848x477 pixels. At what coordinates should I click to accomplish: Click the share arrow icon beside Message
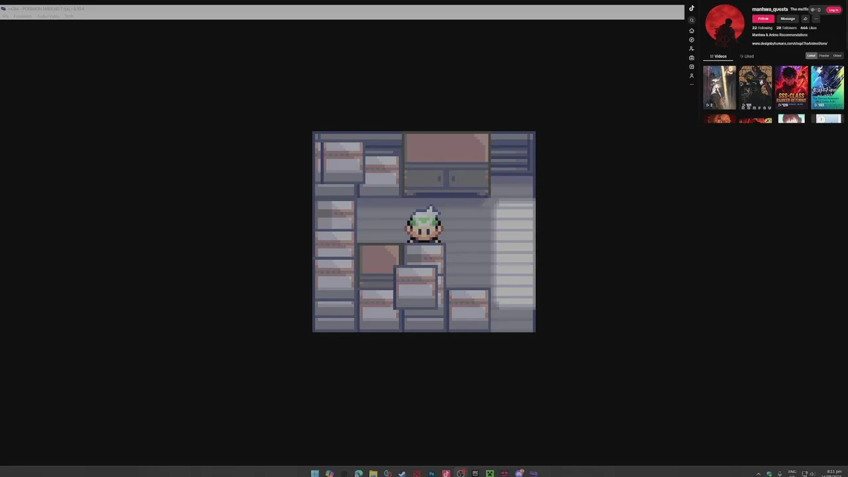pyautogui.click(x=806, y=19)
